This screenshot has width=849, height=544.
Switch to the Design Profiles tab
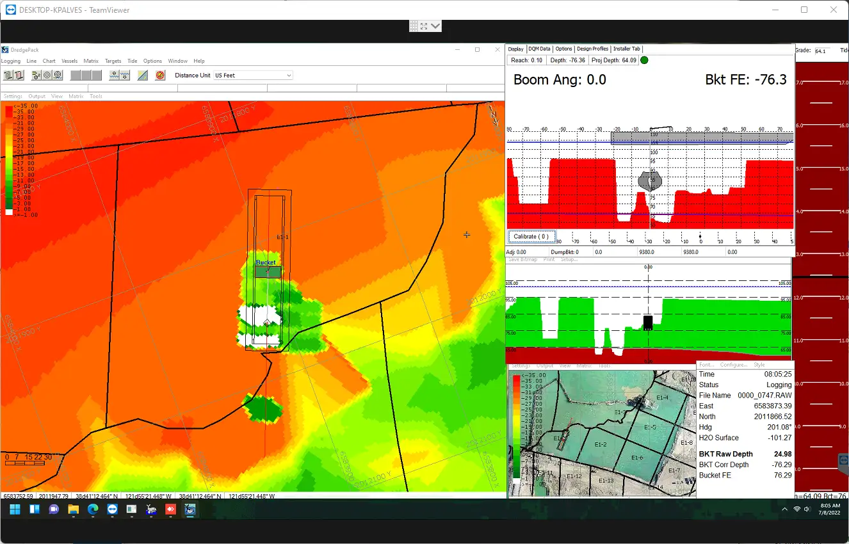point(592,49)
